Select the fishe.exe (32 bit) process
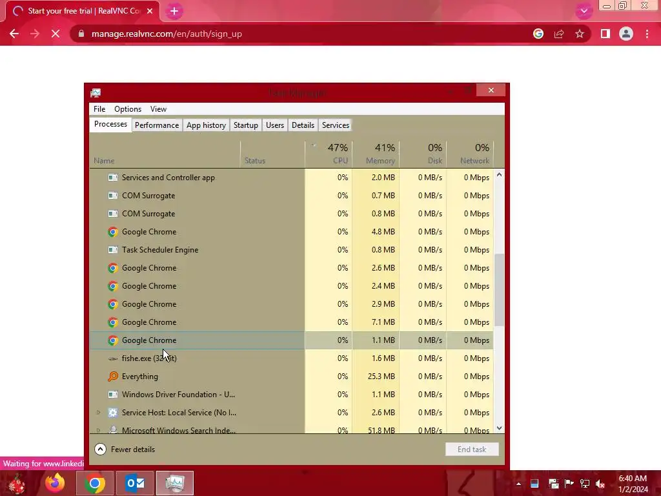661x496 pixels. pyautogui.click(x=291, y=358)
